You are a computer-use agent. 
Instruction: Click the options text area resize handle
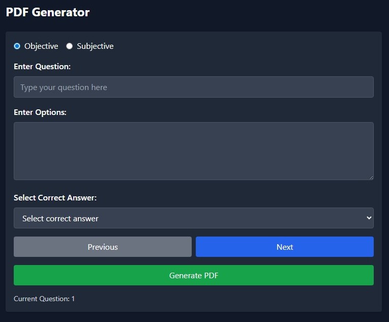[371, 177]
